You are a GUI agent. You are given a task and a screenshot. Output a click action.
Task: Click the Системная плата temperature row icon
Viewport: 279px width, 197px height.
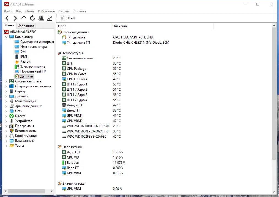point(64,58)
